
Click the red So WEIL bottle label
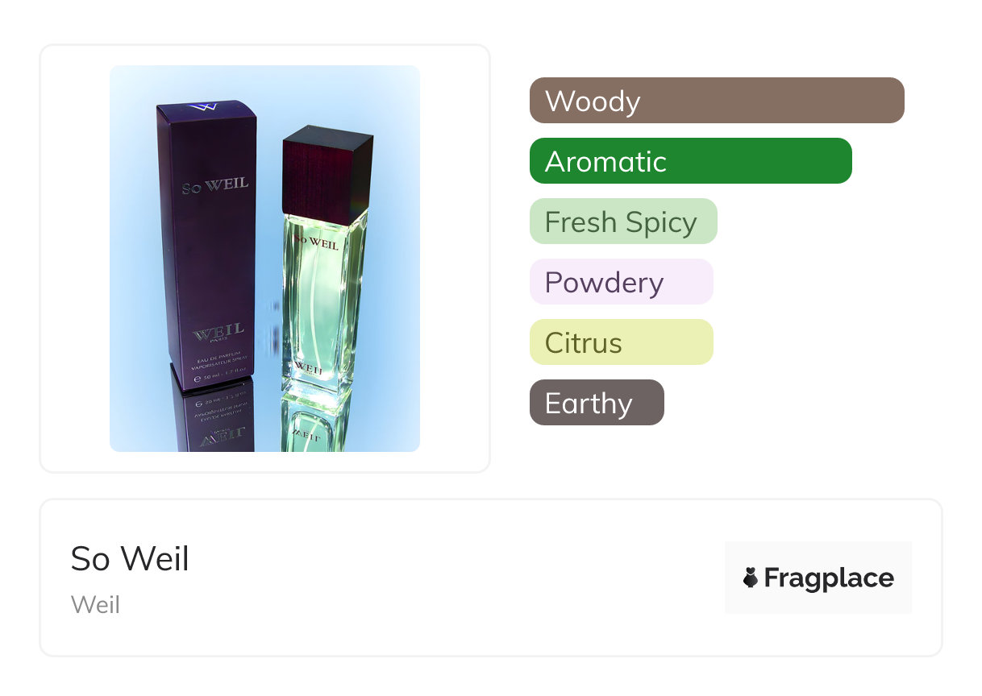point(315,241)
